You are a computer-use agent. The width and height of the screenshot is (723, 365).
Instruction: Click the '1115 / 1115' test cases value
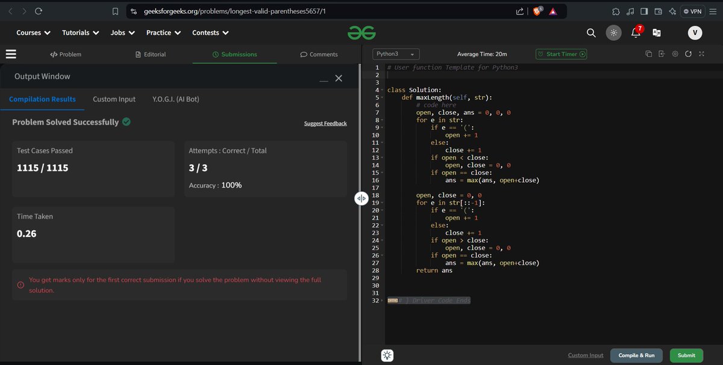(x=42, y=168)
